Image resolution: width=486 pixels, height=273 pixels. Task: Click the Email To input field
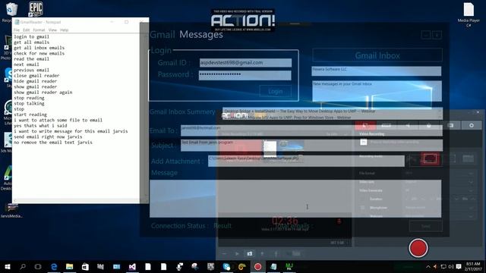[311, 130]
